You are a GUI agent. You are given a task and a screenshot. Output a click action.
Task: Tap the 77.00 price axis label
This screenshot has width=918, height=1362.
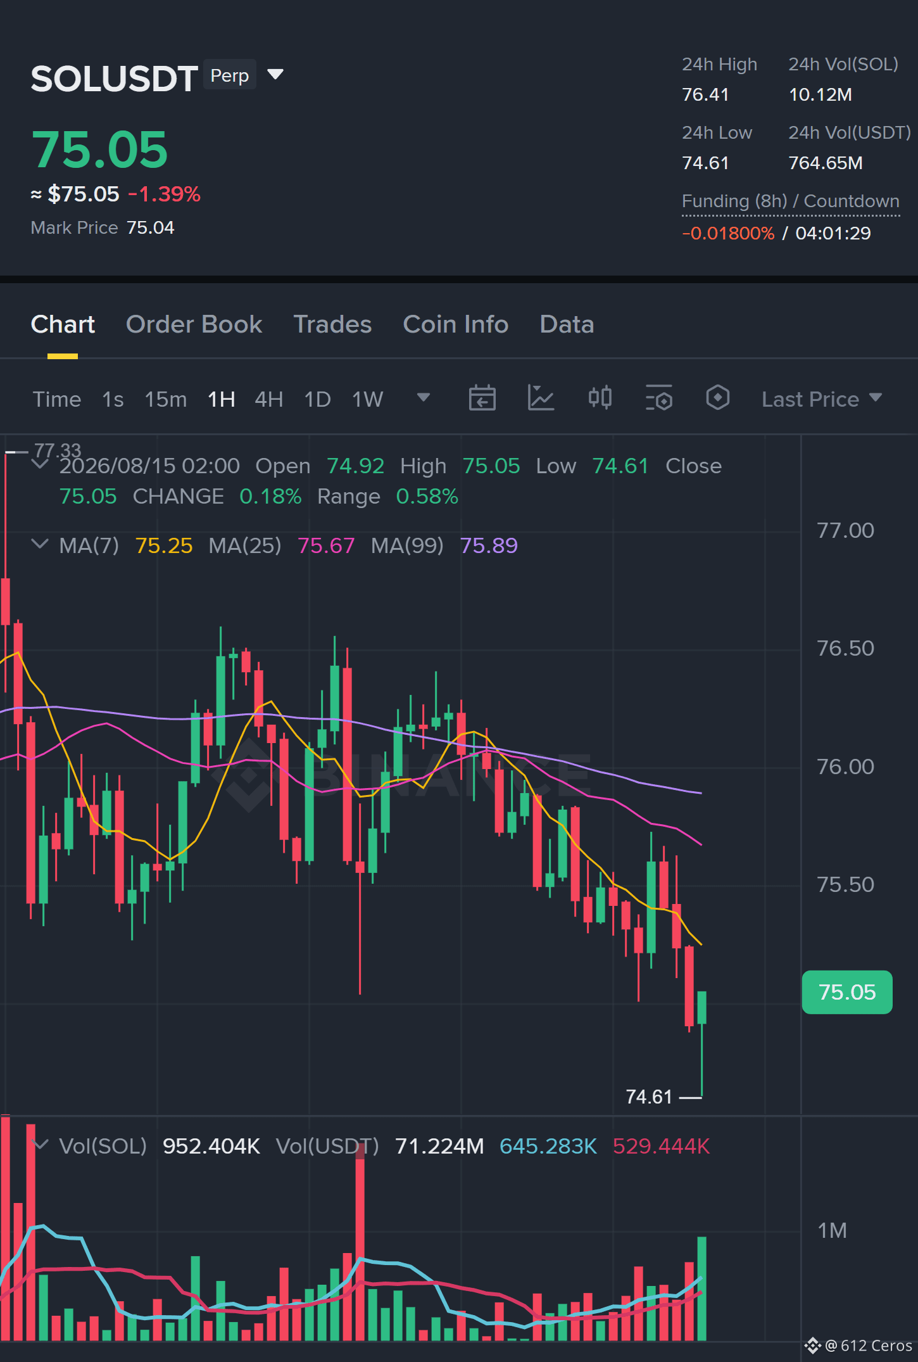click(845, 530)
